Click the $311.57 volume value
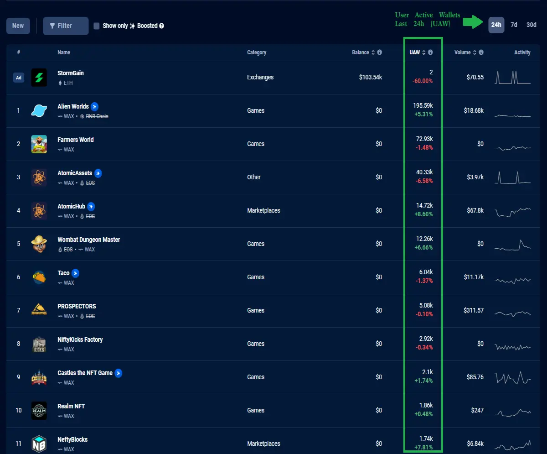Image resolution: width=547 pixels, height=454 pixels. click(x=474, y=310)
